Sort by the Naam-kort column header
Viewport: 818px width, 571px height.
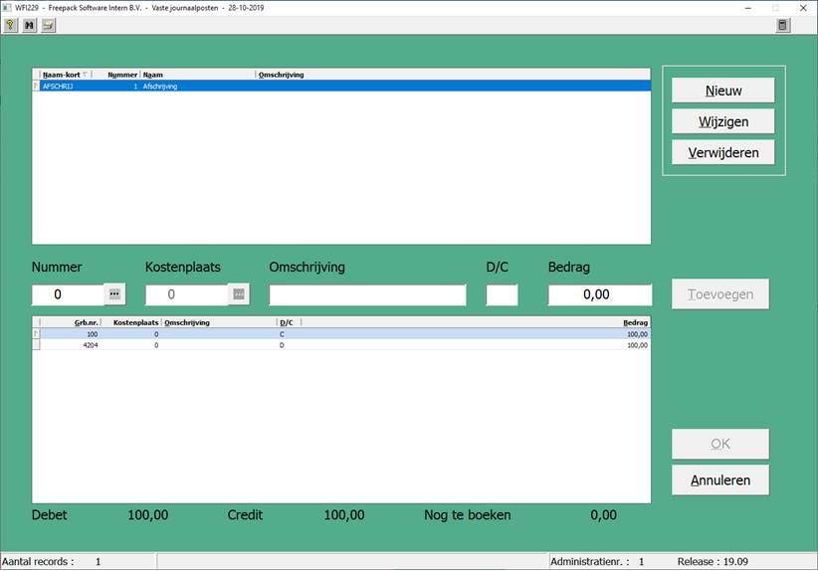click(x=66, y=75)
